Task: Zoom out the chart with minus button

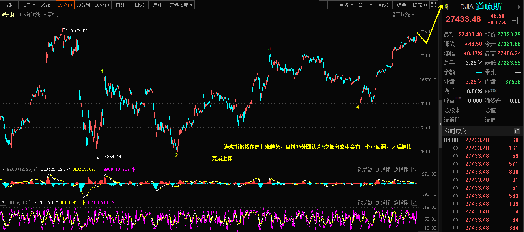Action: (x=332, y=5)
